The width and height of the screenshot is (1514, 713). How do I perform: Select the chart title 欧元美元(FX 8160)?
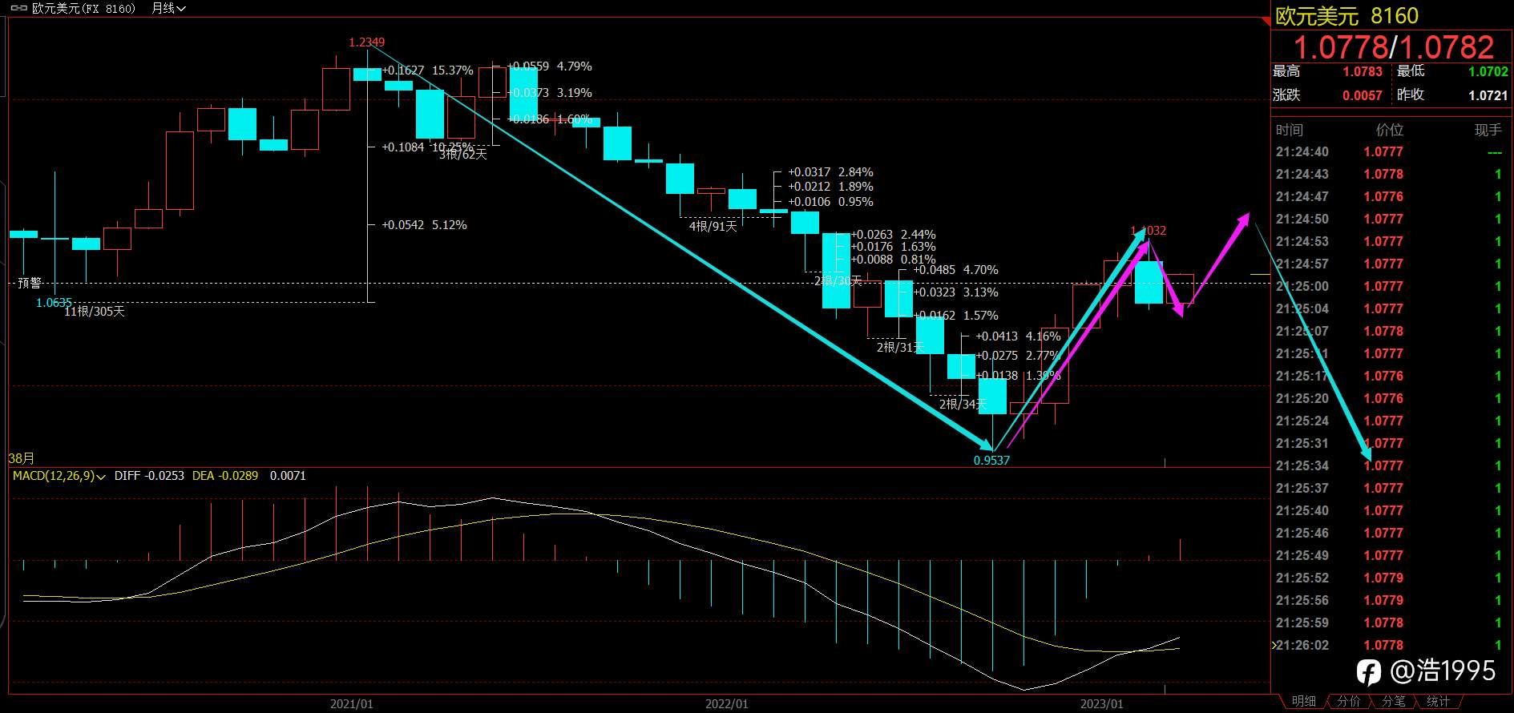83,9
